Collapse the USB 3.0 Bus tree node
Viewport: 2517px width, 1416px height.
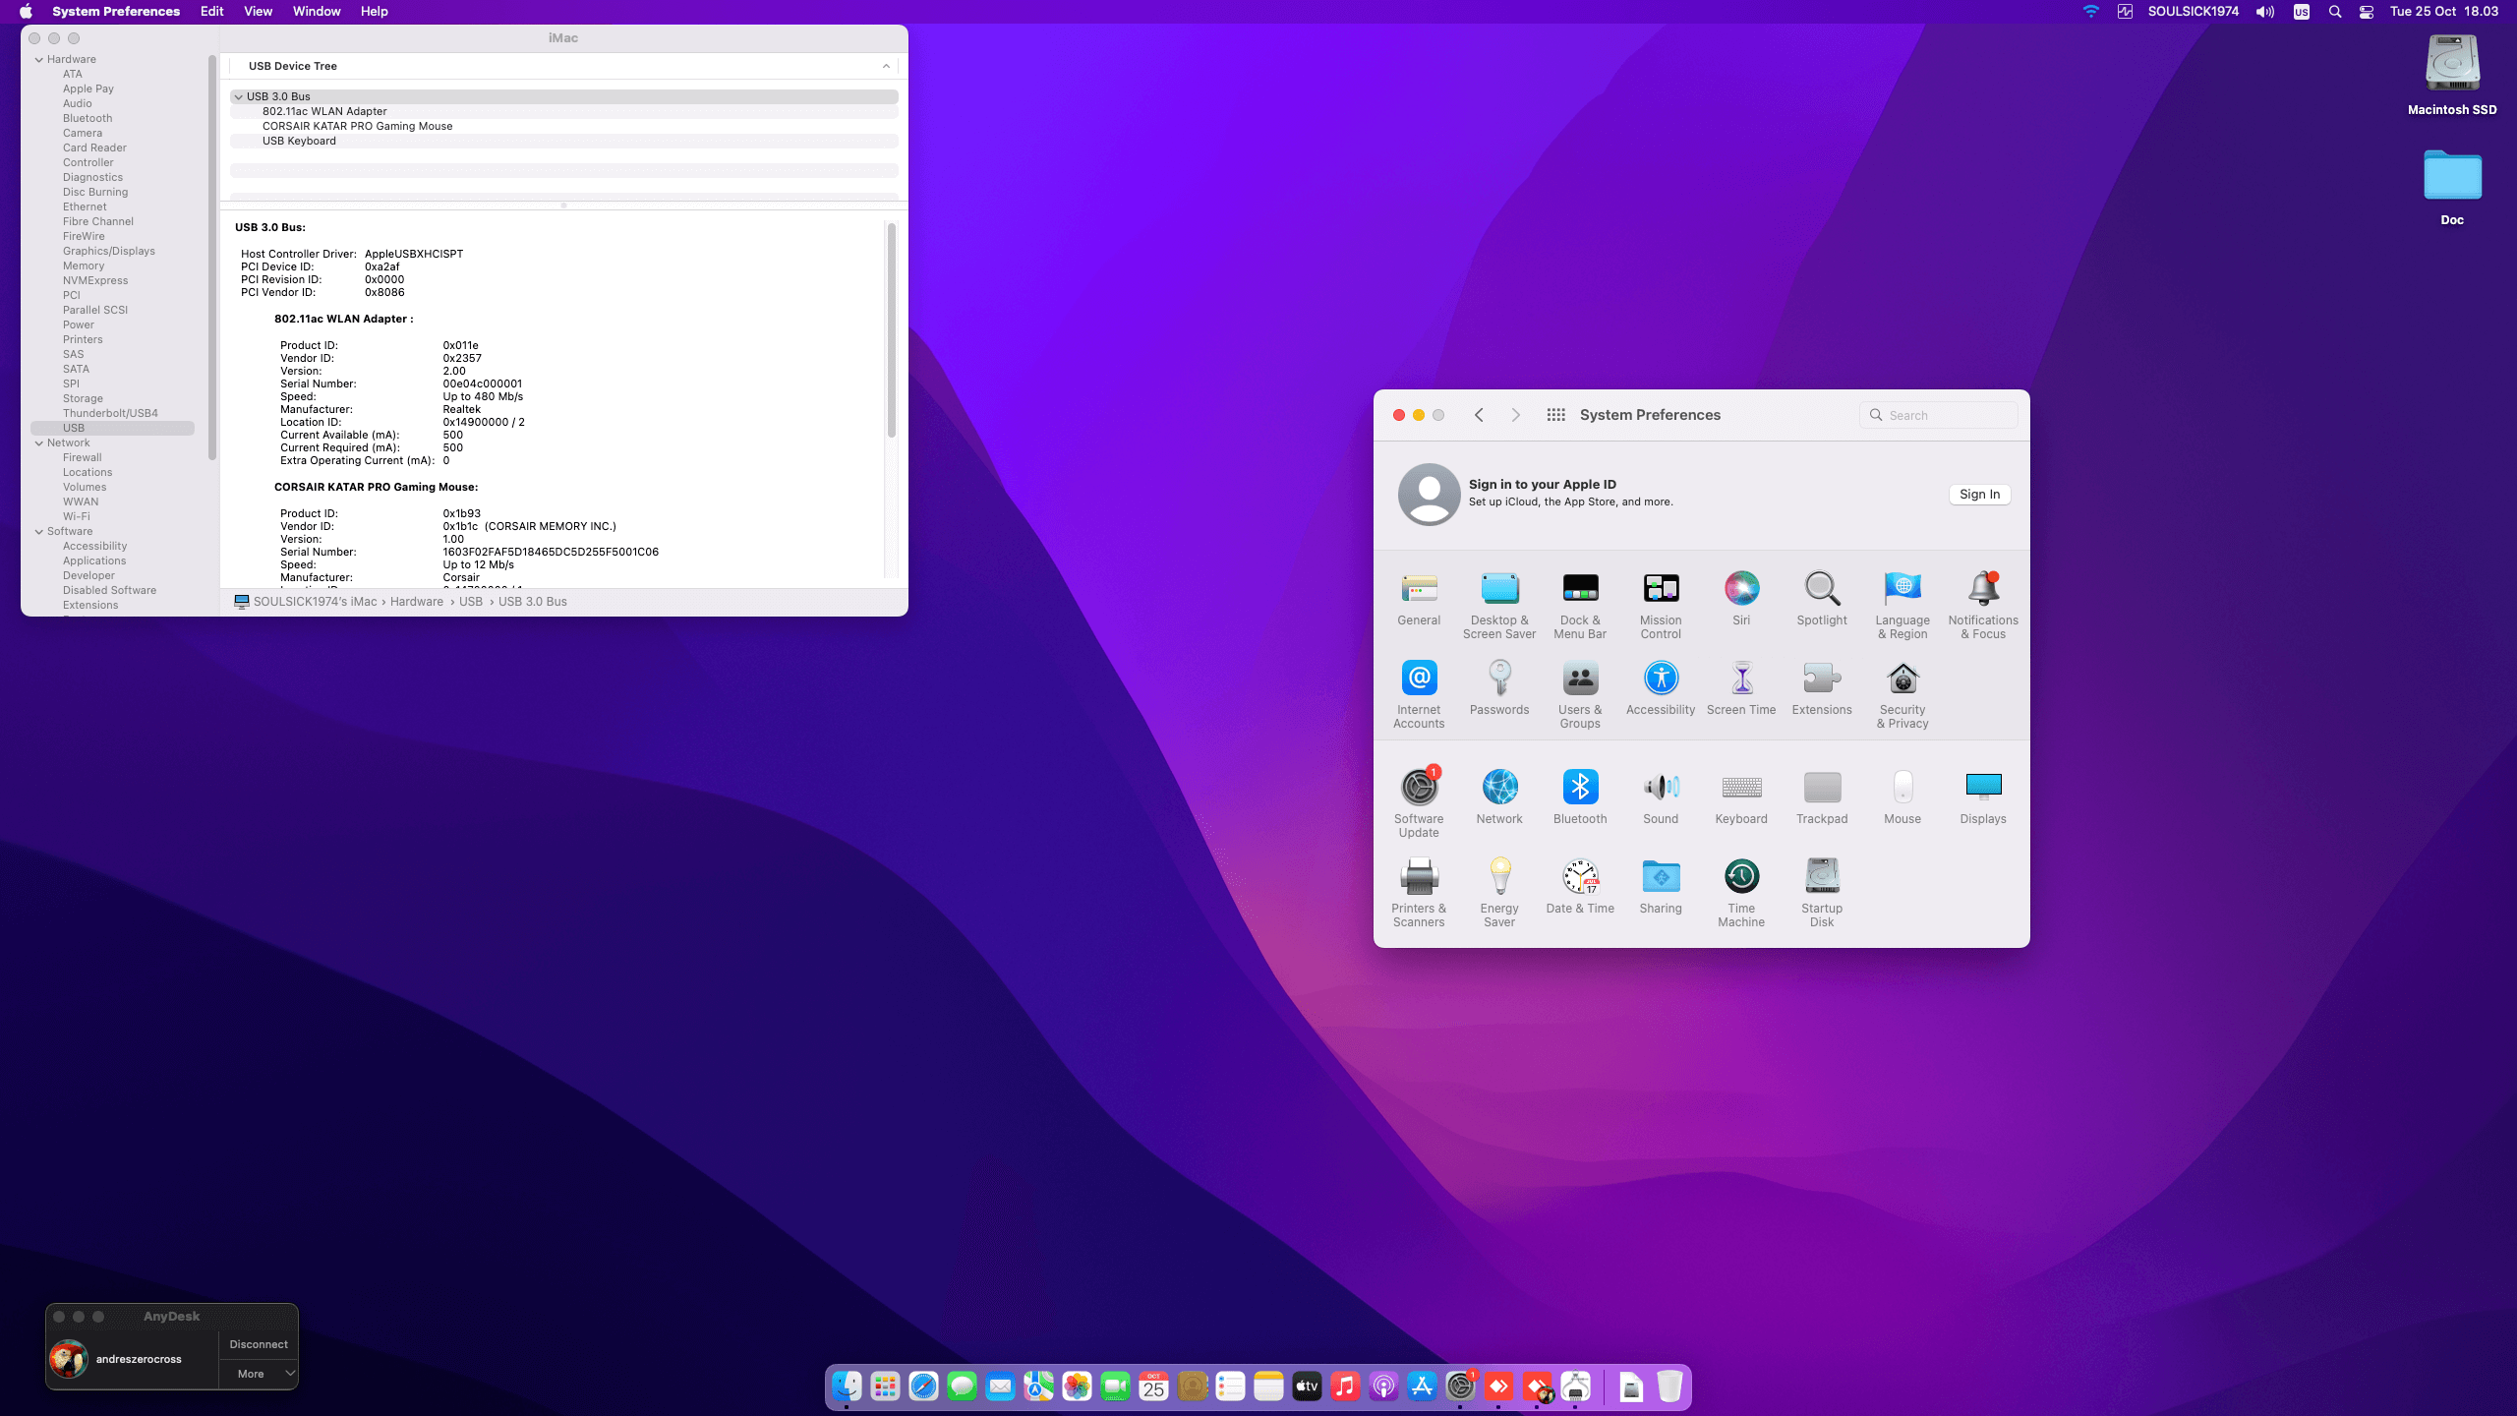pyautogui.click(x=239, y=97)
